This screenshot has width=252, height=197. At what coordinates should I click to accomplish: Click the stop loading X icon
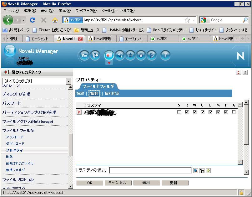click(43, 20)
